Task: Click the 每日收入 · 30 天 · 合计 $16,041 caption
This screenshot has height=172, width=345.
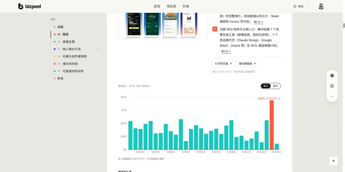Action: point(134,86)
